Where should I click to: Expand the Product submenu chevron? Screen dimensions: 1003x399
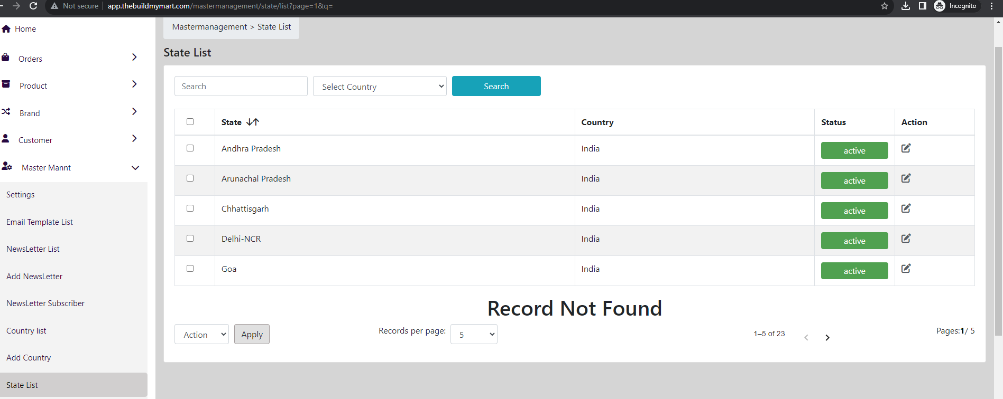134,84
